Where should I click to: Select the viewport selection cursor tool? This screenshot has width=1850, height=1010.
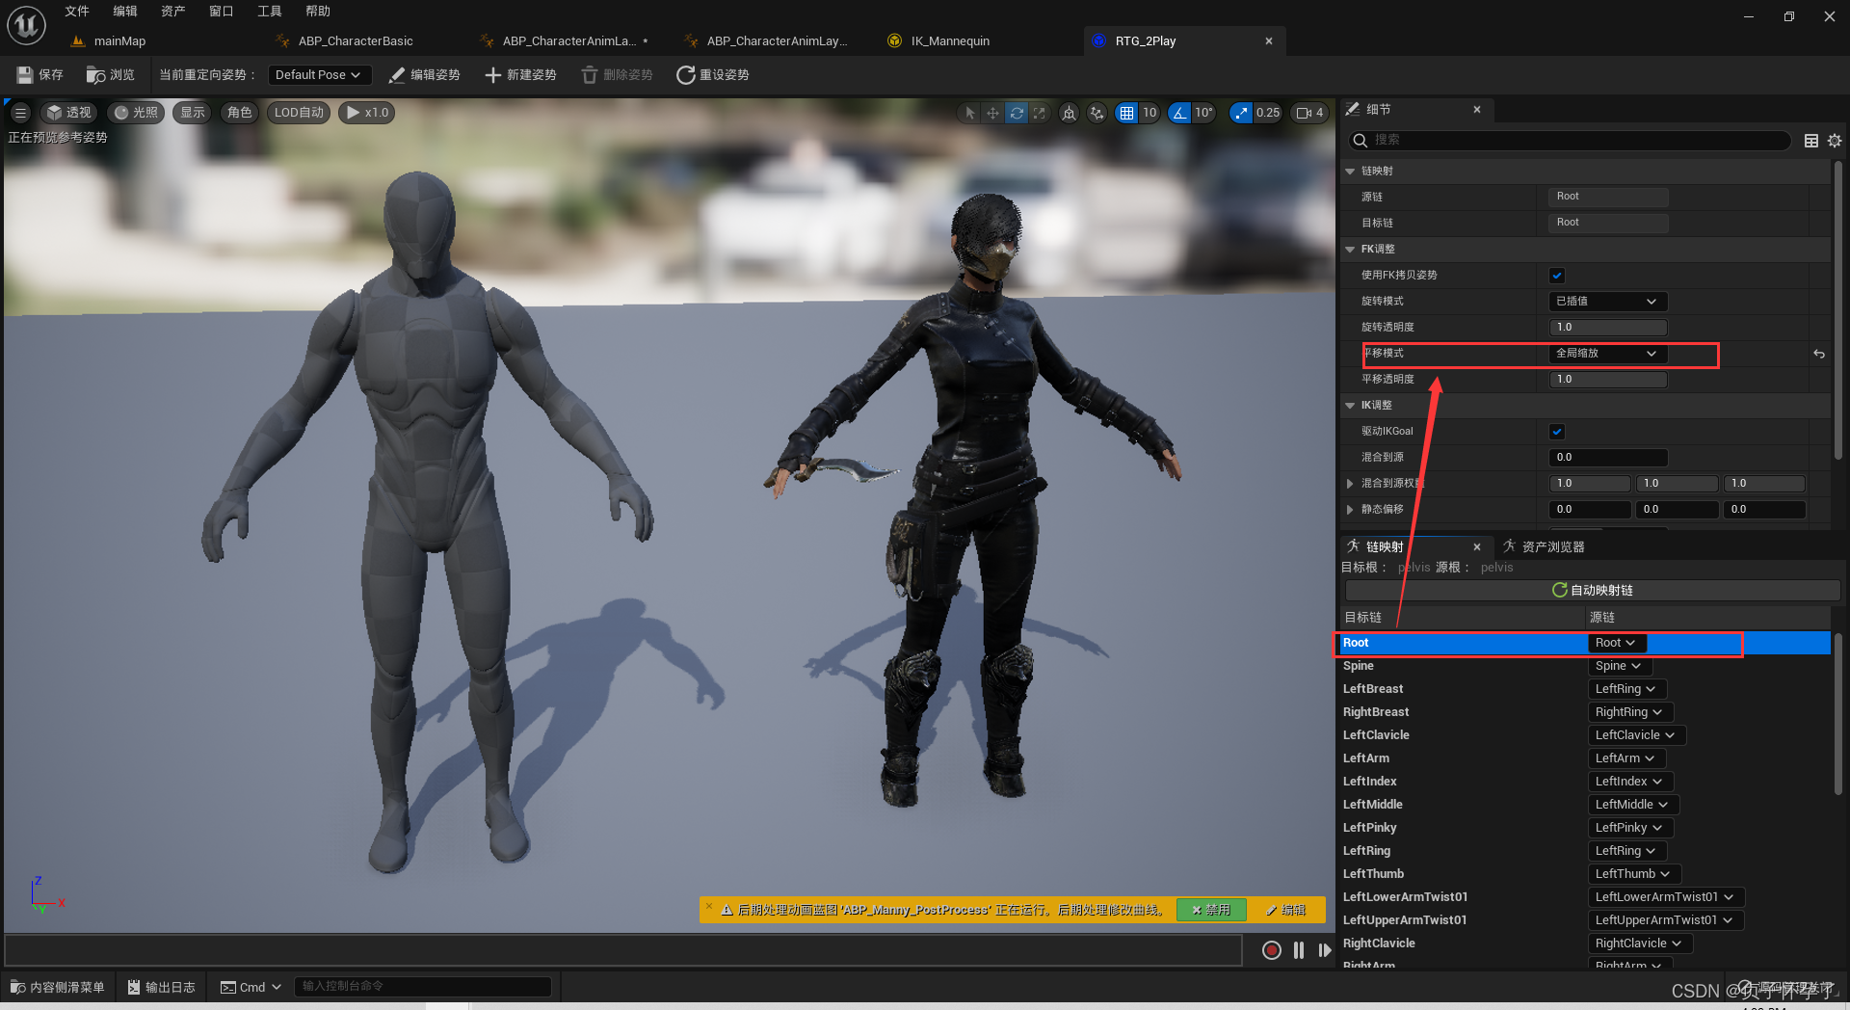(970, 113)
